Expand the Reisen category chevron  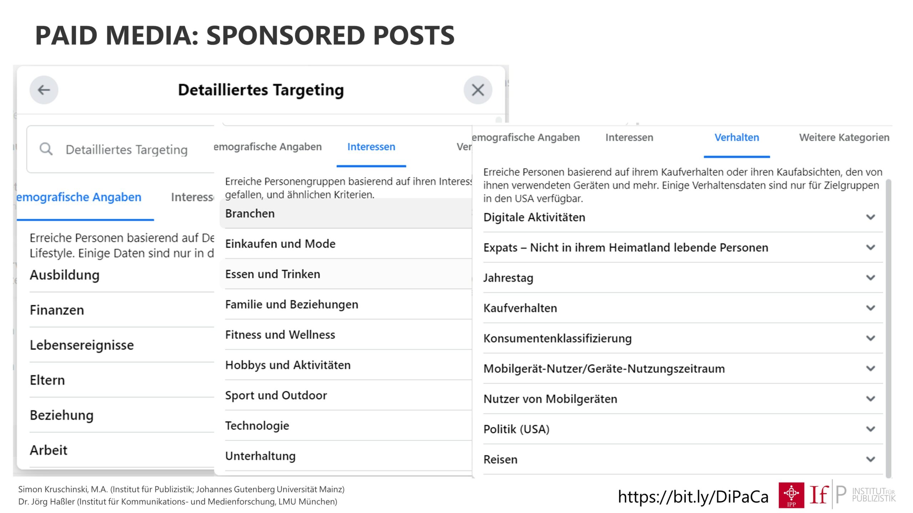pyautogui.click(x=871, y=459)
